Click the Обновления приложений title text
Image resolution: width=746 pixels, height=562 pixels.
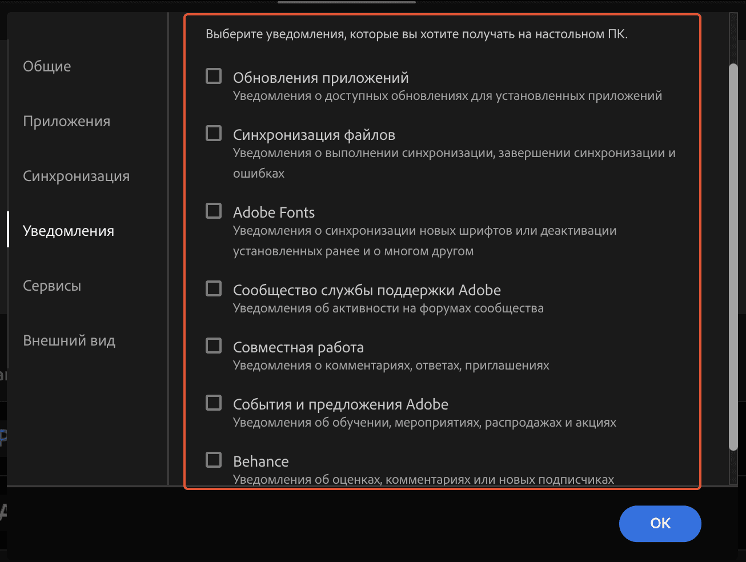pos(320,78)
